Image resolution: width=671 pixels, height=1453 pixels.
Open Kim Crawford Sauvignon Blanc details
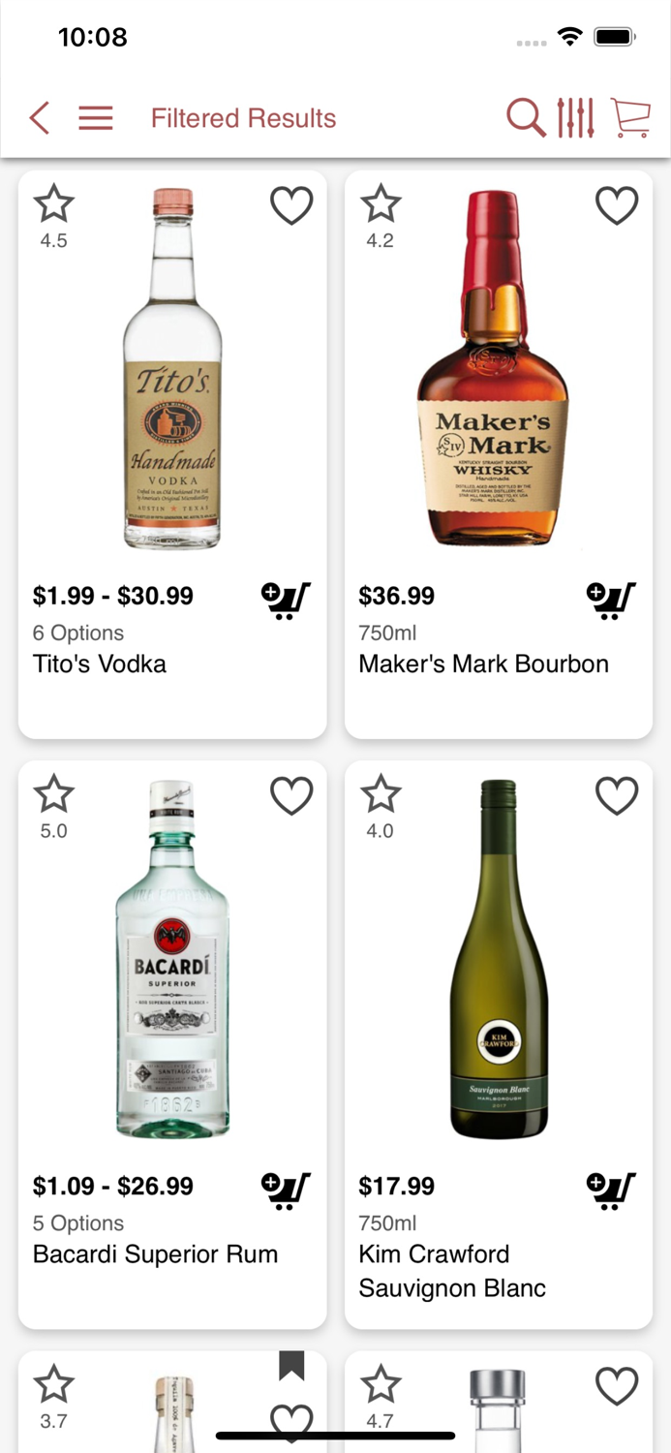click(452, 1253)
